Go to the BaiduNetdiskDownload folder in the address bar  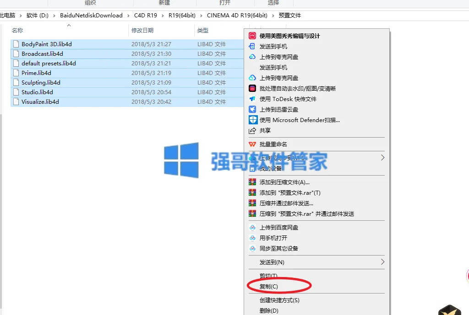click(91, 15)
